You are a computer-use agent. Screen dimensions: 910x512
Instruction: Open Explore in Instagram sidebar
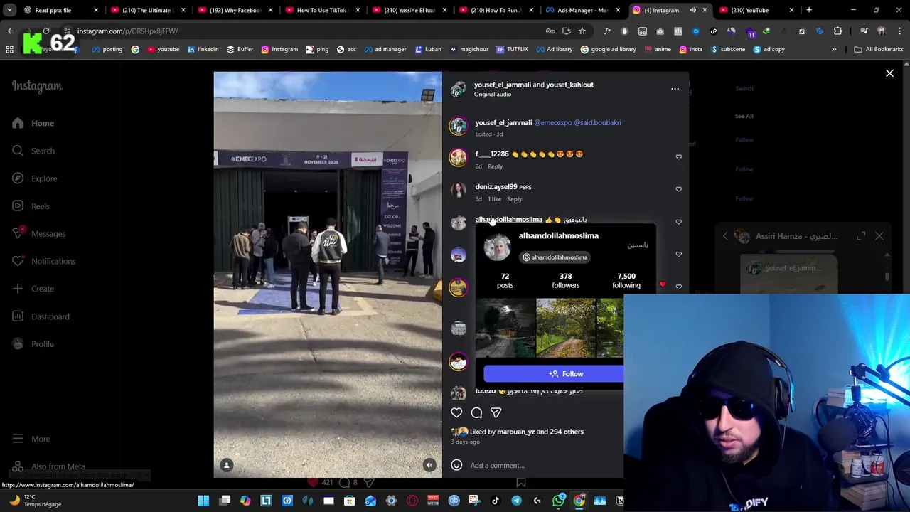pyautogui.click(x=34, y=178)
